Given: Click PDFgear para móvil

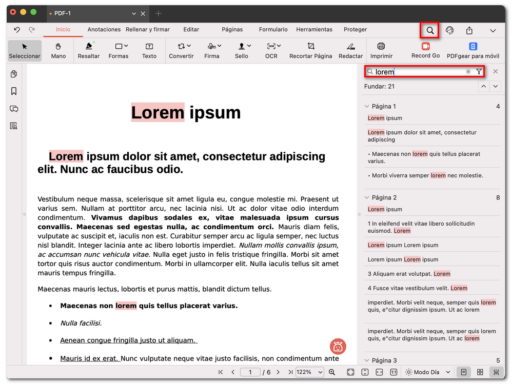Looking at the screenshot, I should 473,51.
